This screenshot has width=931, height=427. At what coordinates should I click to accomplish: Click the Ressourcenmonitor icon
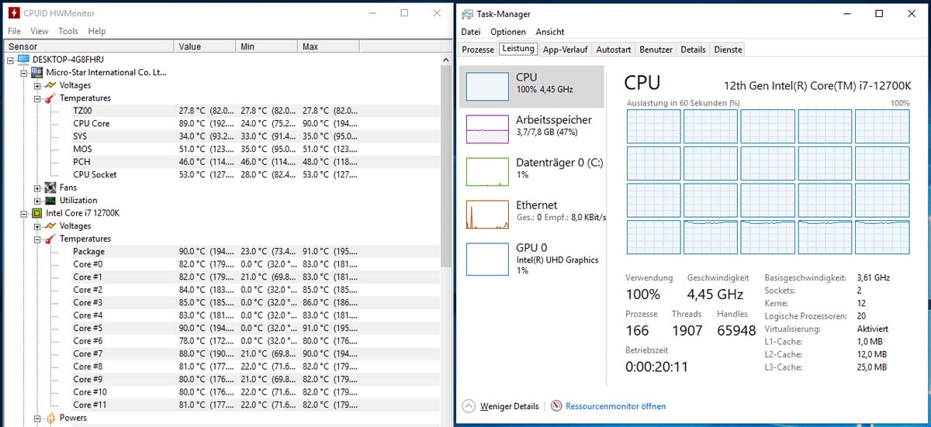556,405
